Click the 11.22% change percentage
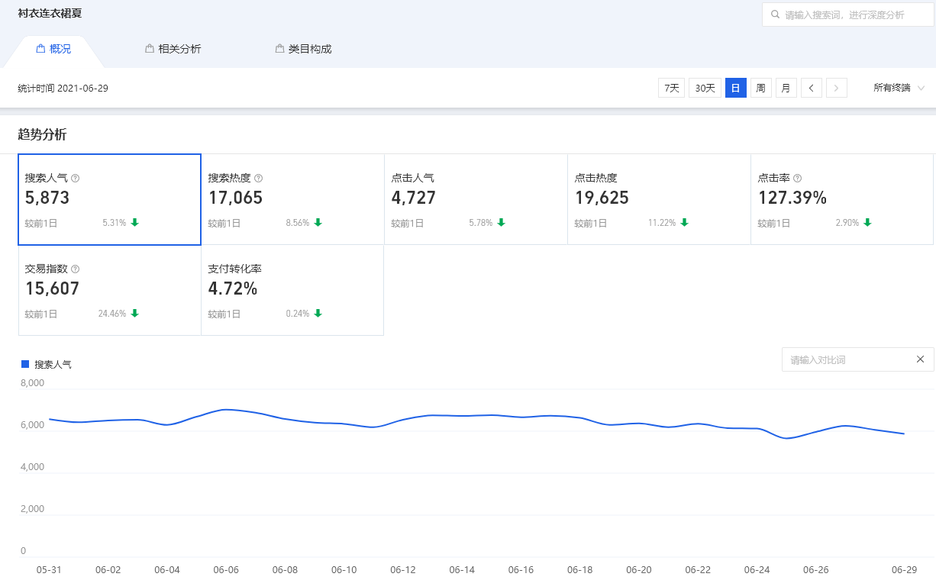 tap(662, 223)
